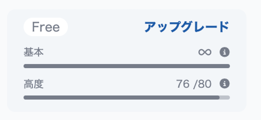Select the Free plan badge
The image size is (261, 120).
pyautogui.click(x=46, y=27)
